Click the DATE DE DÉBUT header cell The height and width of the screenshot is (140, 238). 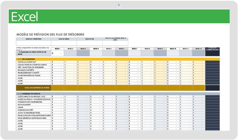coord(64,39)
